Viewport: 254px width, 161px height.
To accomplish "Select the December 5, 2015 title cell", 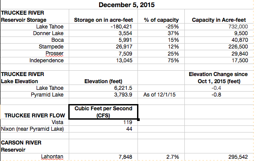I will pos(126,4).
